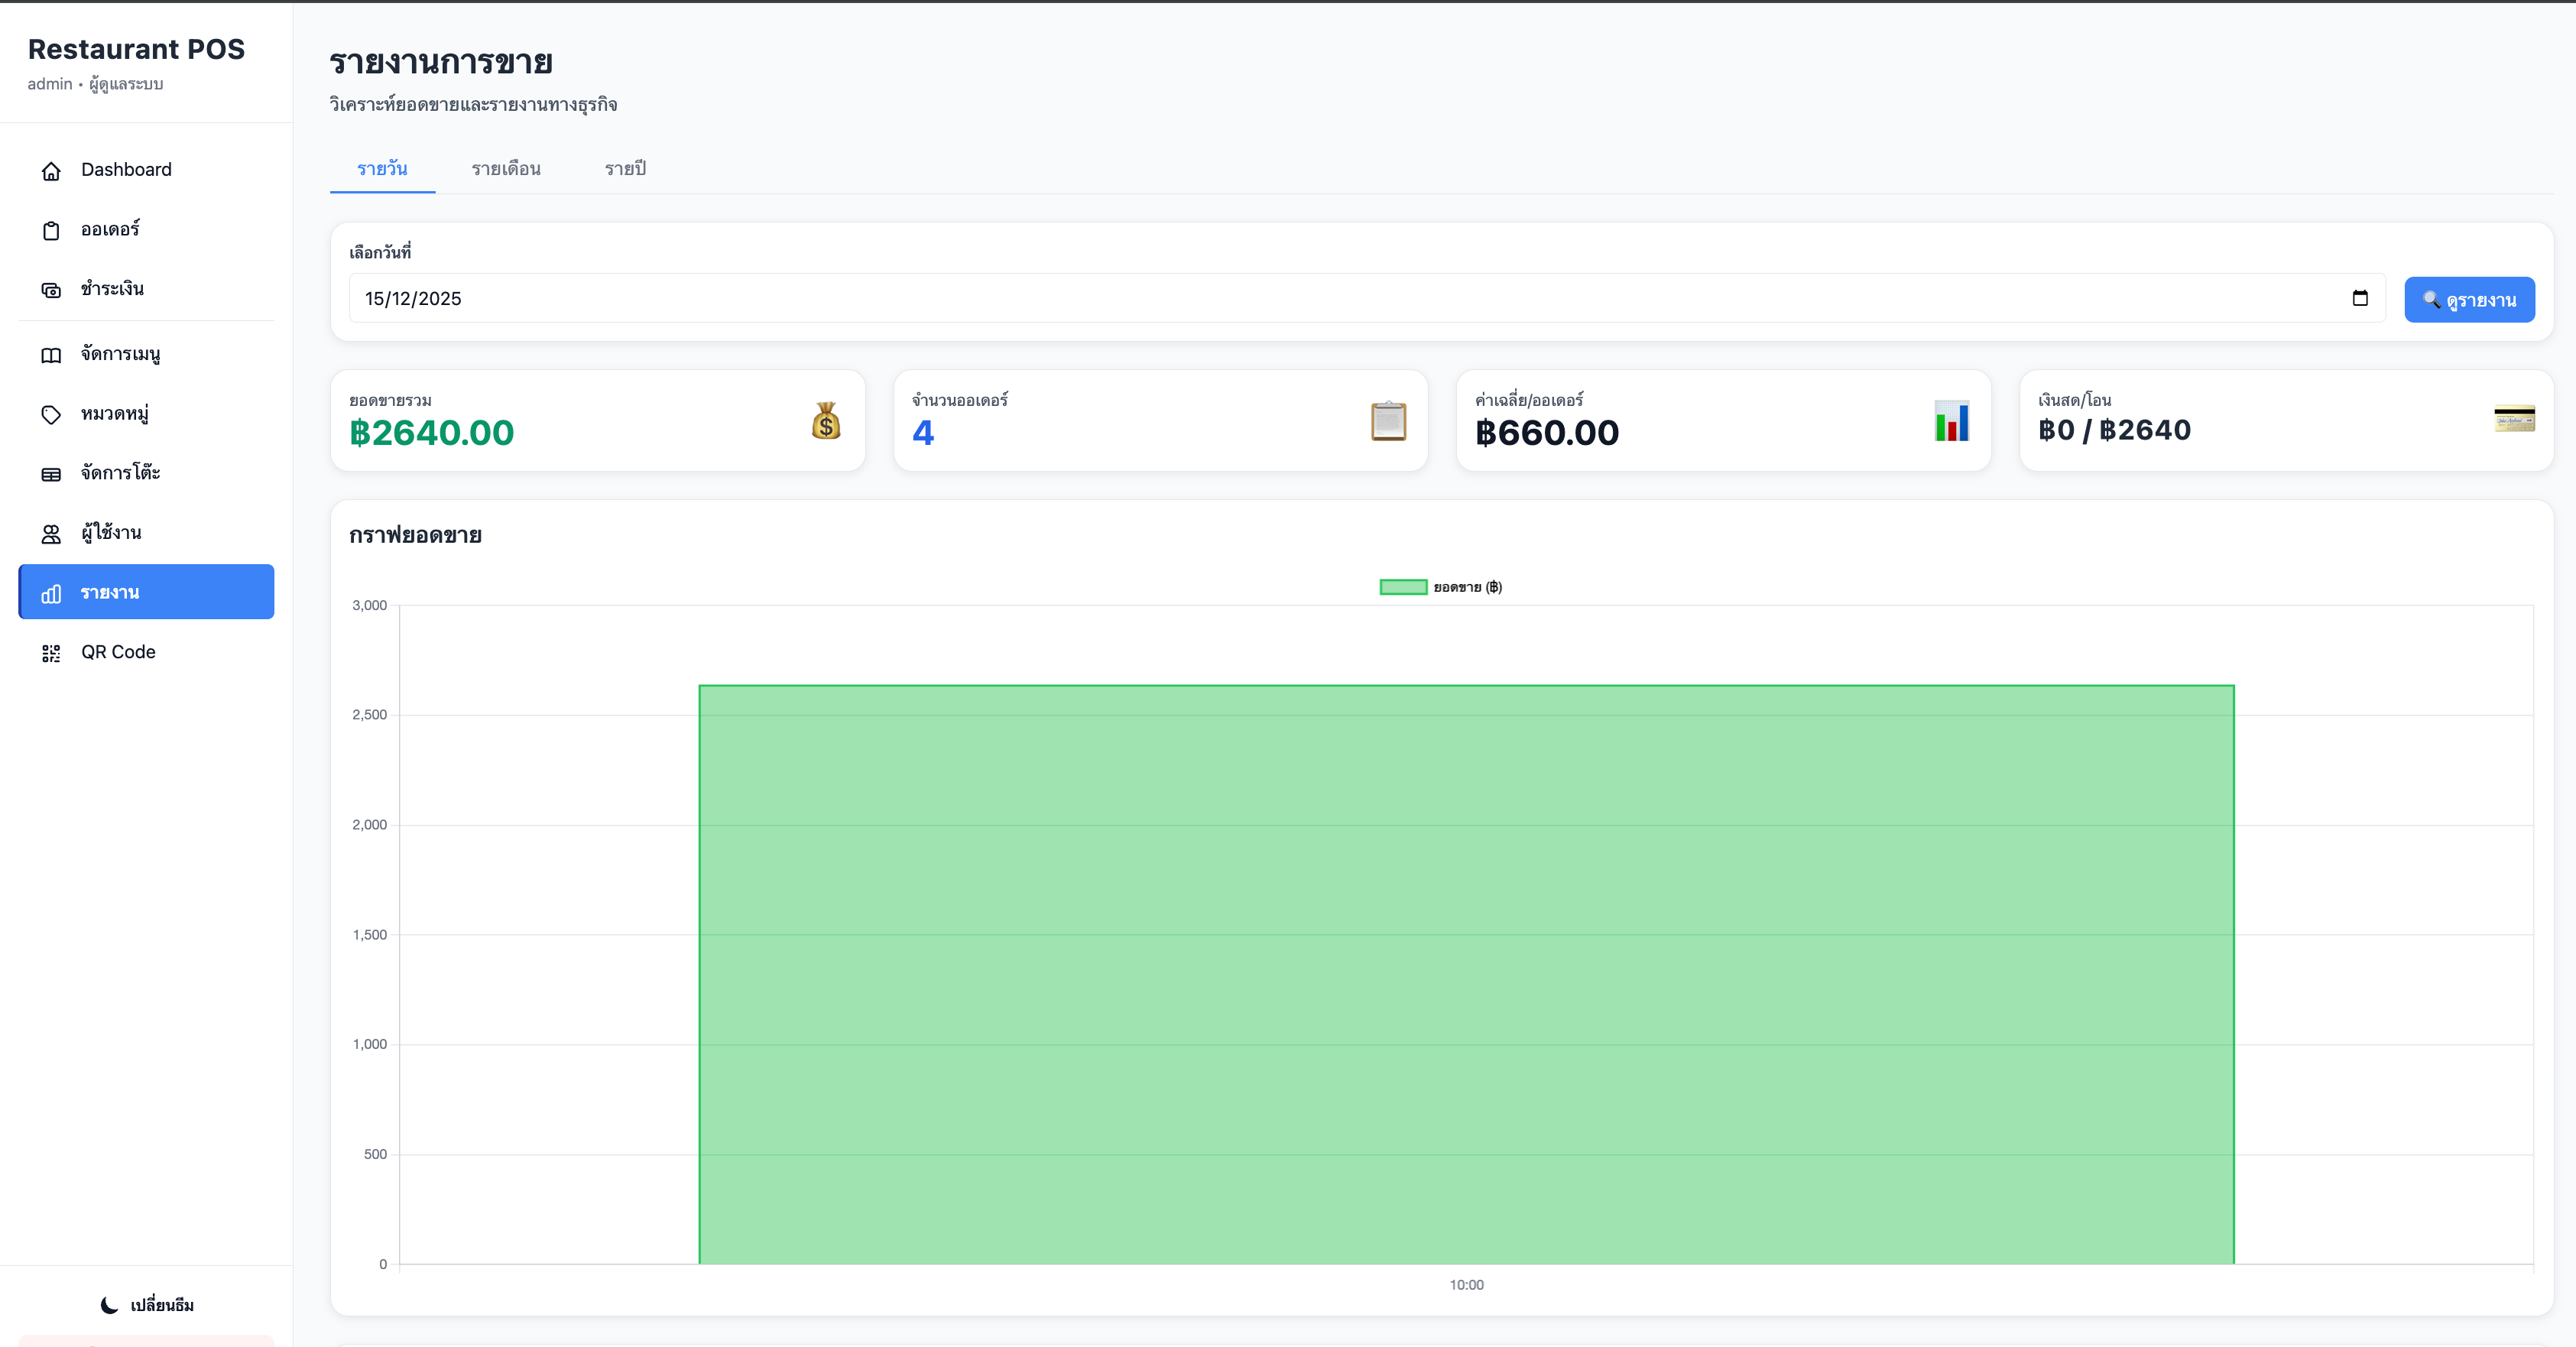Click the Dashboard home icon
Screen dimensions: 2576x1347
51,171
